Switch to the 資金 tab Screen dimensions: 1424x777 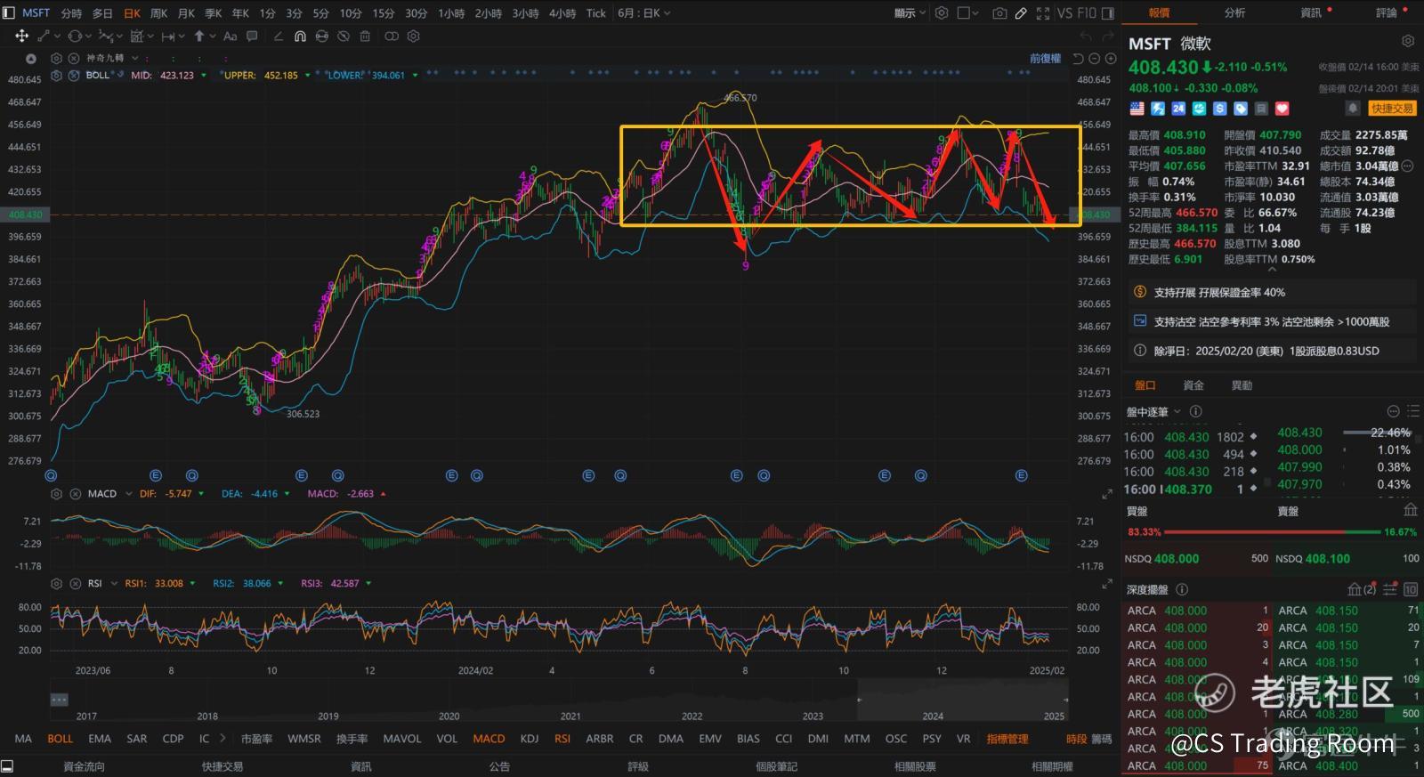pos(1193,385)
